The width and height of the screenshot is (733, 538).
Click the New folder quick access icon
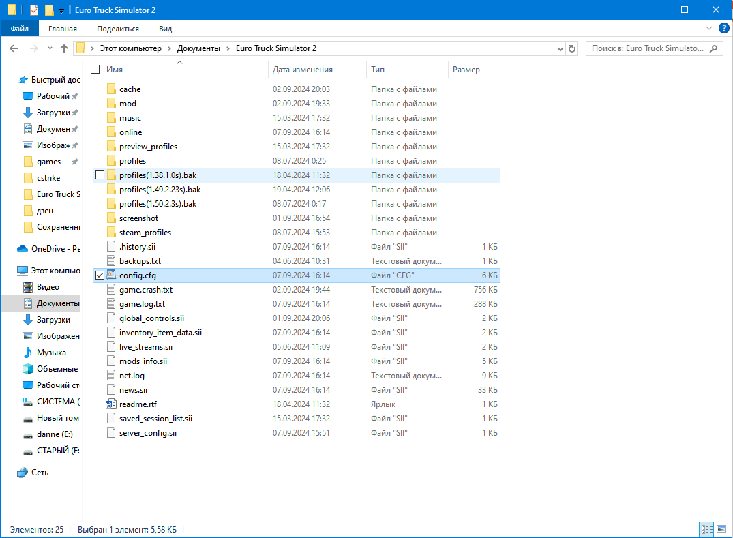click(49, 10)
